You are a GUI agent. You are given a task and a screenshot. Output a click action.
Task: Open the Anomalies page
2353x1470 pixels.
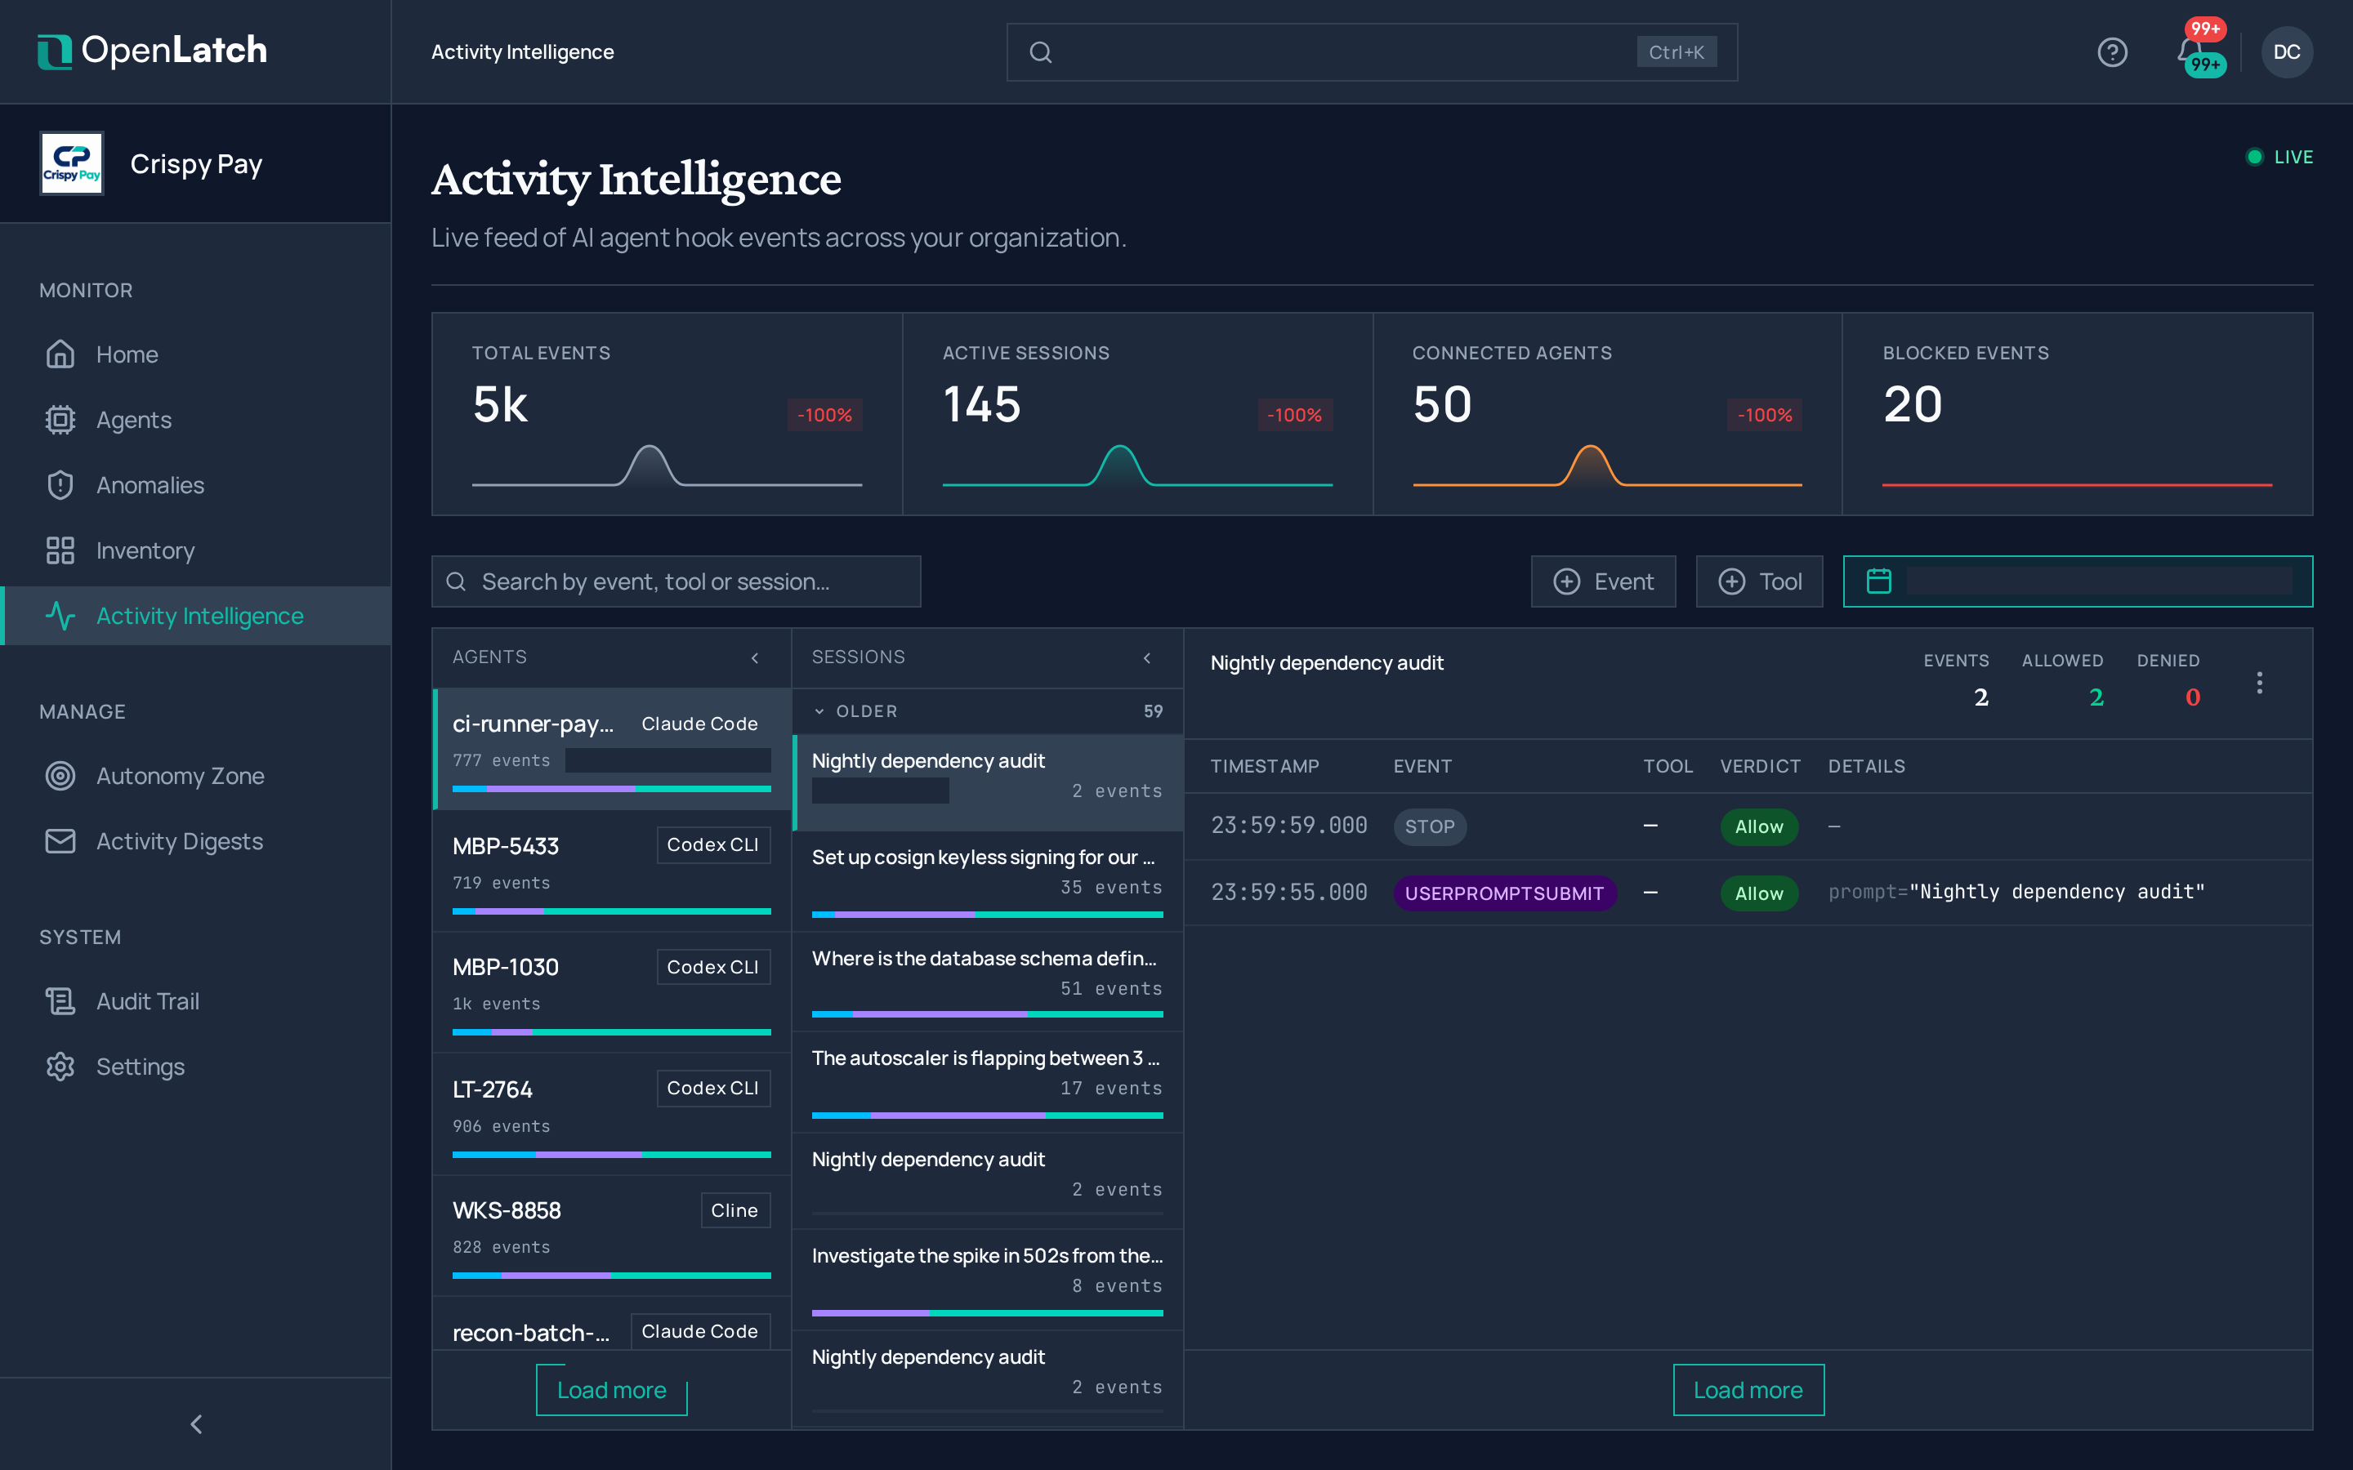click(x=195, y=485)
